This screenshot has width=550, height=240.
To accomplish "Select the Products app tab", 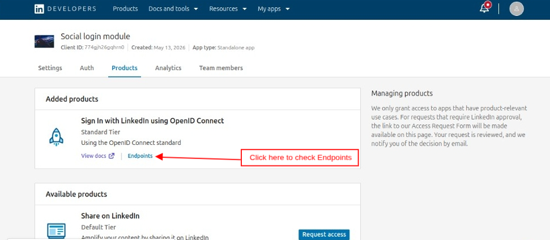I will pyautogui.click(x=125, y=68).
